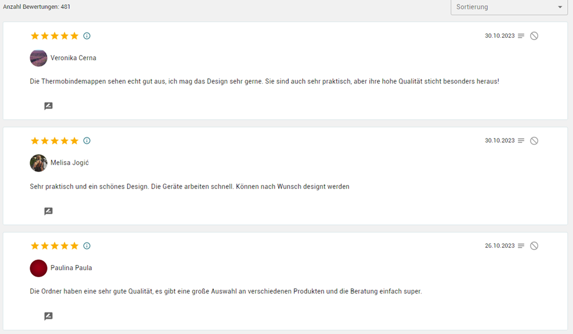Open lines menu icon on Veronika Cerna's review
The height and width of the screenshot is (334, 573).
[521, 36]
